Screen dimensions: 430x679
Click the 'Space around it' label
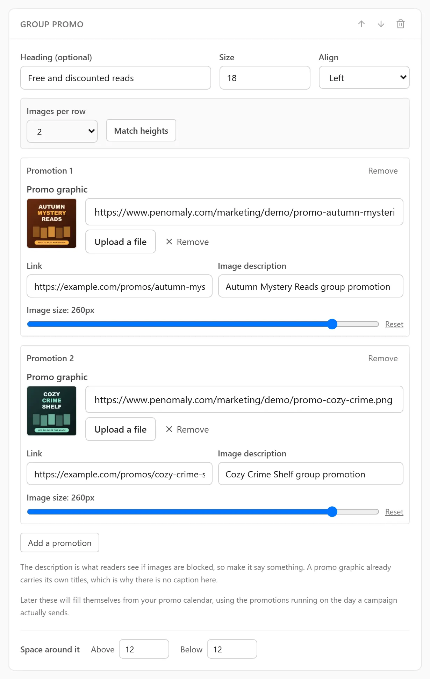pos(50,650)
